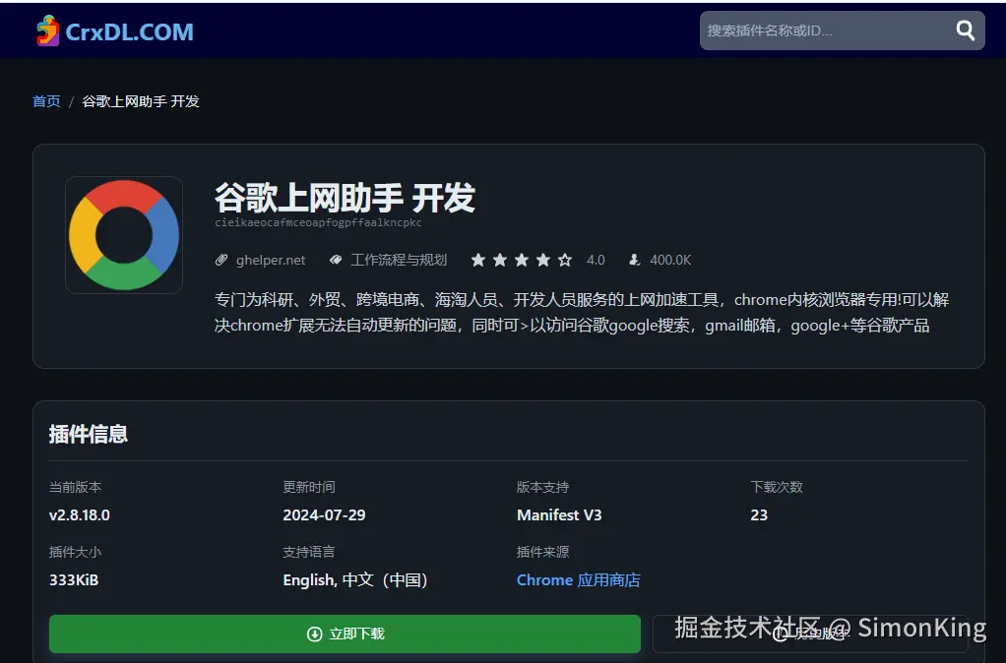The image size is (1006, 663).
Task: Click the third rating star
Action: [x=522, y=260]
